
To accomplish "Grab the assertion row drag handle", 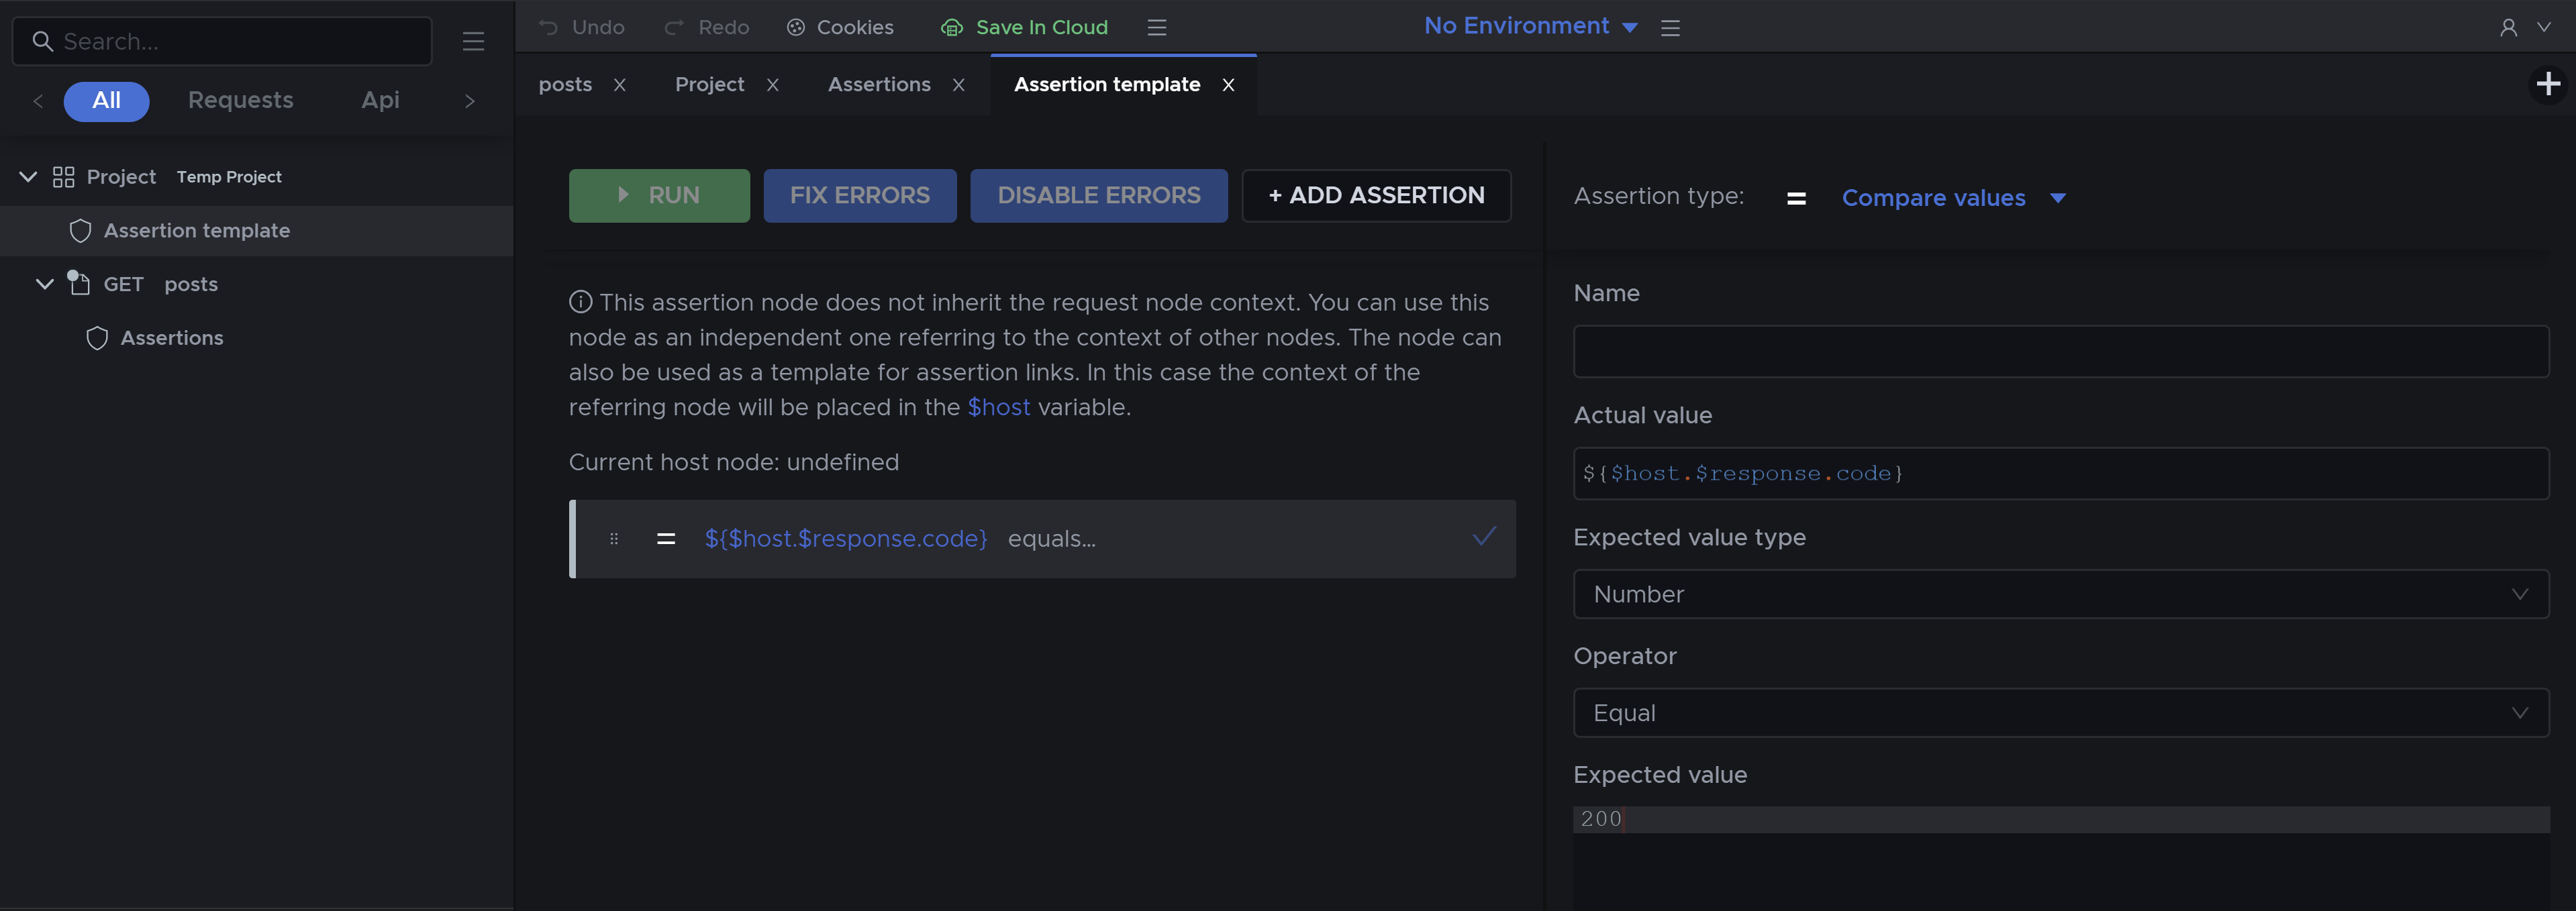I will pyautogui.click(x=614, y=539).
